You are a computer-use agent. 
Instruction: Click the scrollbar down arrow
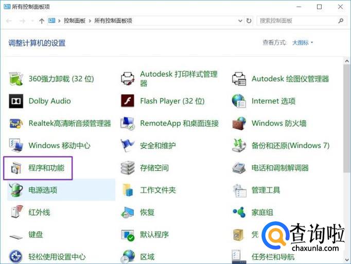(x=347, y=259)
